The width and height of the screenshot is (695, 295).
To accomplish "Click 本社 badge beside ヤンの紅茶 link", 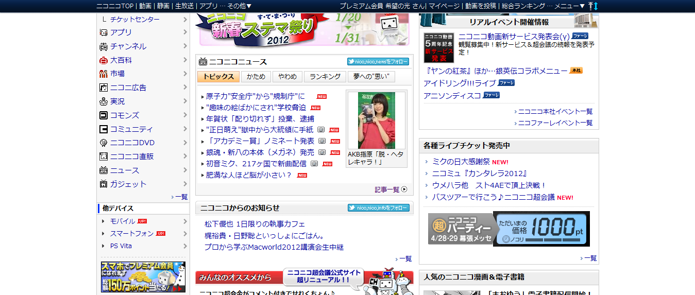I will pos(576,71).
